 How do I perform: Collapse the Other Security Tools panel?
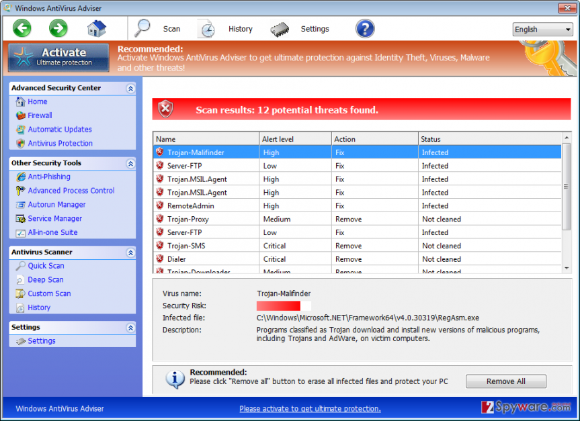click(130, 163)
